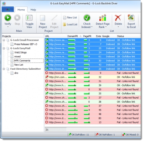Viewport: 145px width, 142px height.
Task: Click the red X Delete icon
Action: [118, 18]
